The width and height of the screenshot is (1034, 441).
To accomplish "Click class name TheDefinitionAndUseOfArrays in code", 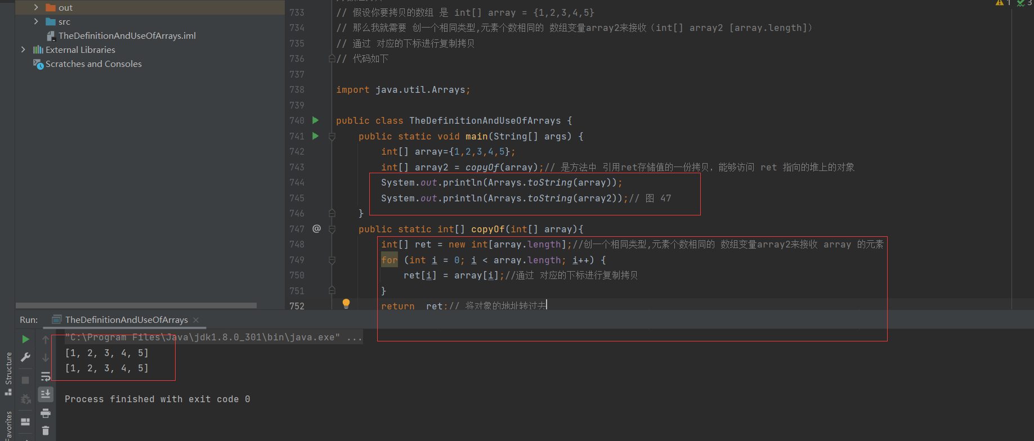I will pos(485,120).
